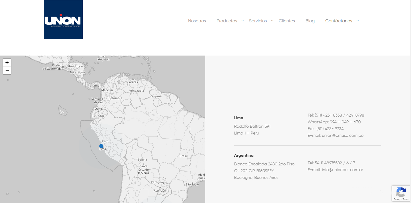Screen dimensions: 411x203
Task: Click the page's vertical scrollbar
Action: 410,39
